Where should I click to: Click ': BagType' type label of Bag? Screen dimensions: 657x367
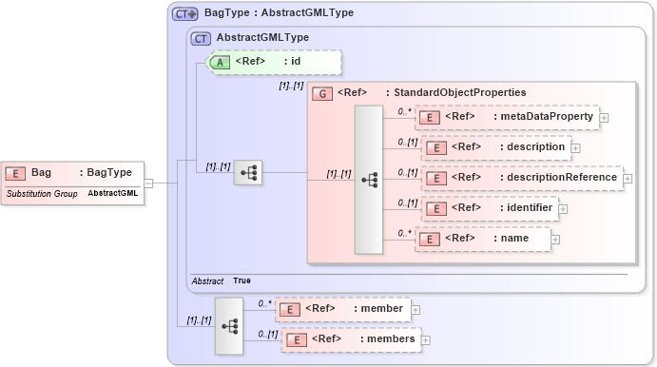click(x=106, y=172)
